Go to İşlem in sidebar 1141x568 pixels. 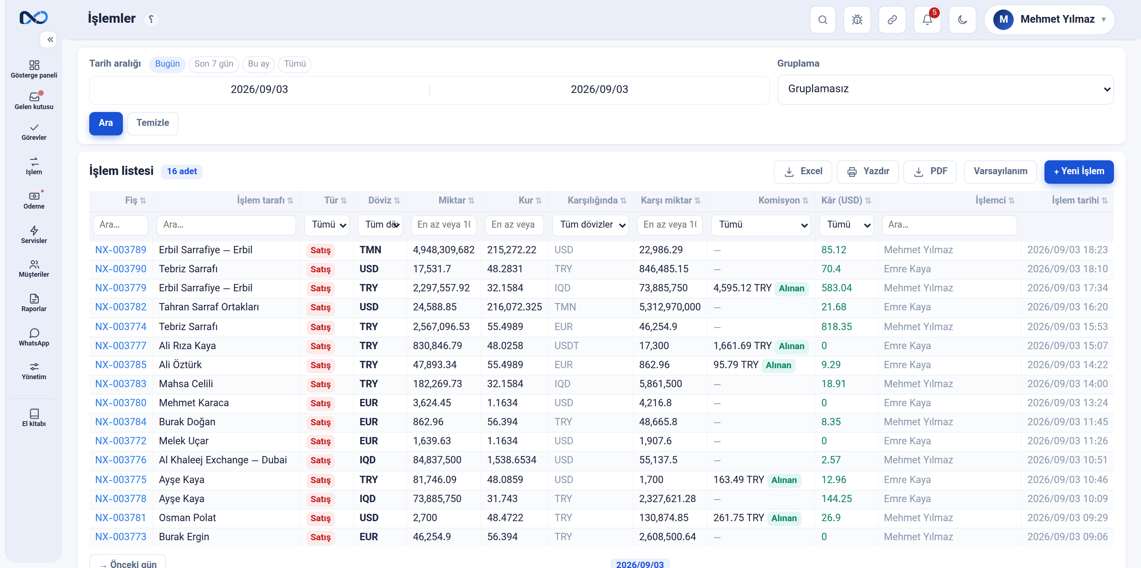click(x=34, y=166)
